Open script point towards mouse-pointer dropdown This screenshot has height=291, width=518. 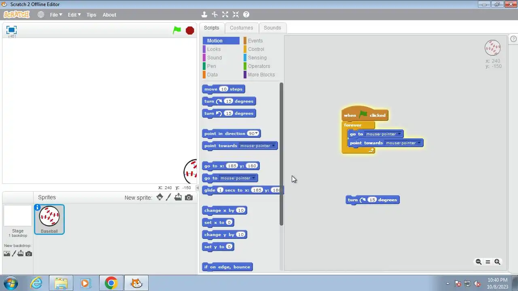(x=419, y=143)
